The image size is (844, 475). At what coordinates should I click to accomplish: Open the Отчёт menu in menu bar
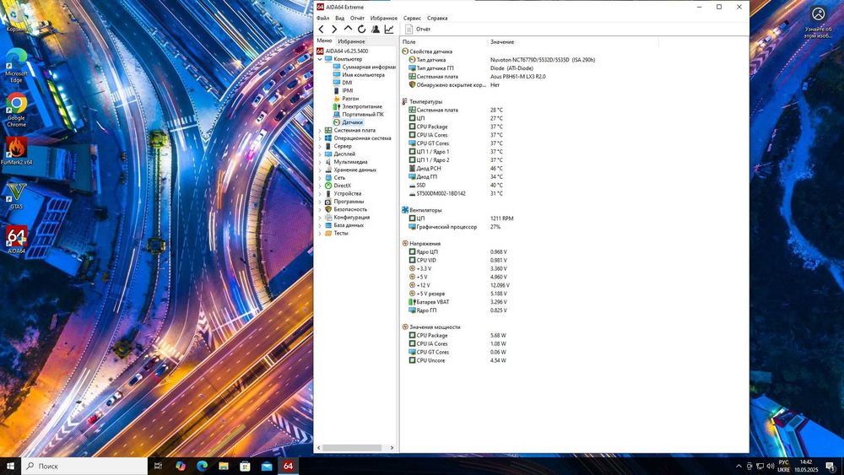click(357, 18)
